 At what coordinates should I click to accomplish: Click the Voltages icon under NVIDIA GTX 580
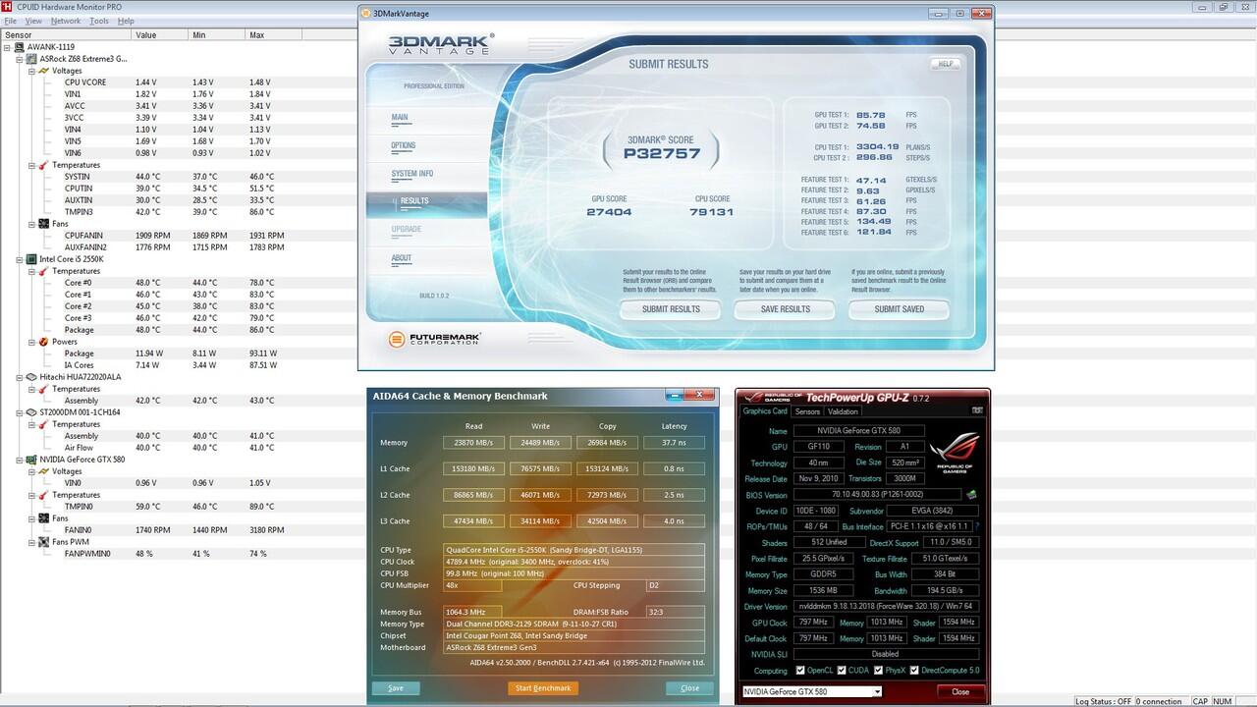point(43,471)
